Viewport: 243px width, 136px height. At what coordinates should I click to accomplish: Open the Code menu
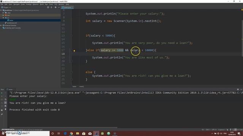click(23, 4)
